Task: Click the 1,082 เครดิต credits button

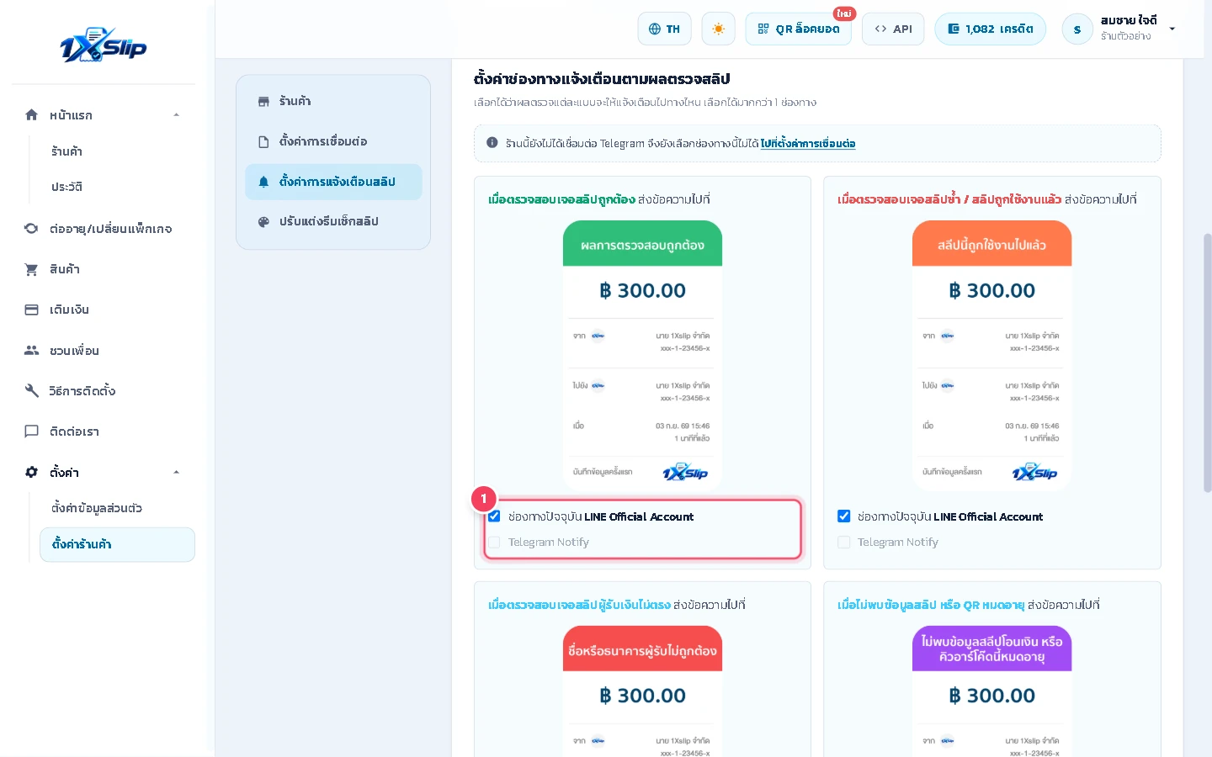Action: tap(990, 29)
